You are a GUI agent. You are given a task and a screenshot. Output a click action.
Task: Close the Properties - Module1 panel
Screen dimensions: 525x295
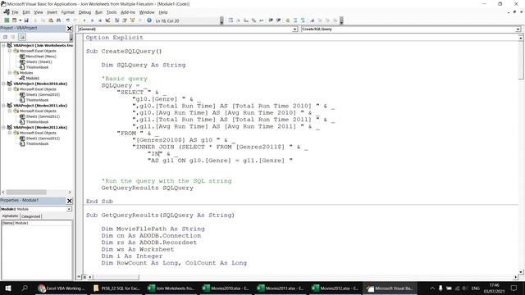[69, 201]
